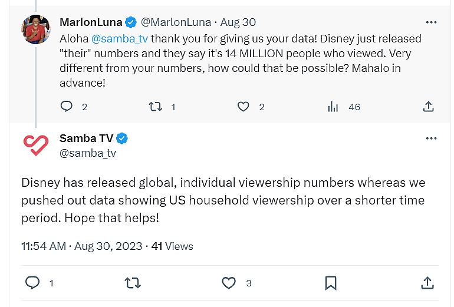Bookmark Samba TV's tweet
This screenshot has width=454, height=307.
click(x=331, y=283)
